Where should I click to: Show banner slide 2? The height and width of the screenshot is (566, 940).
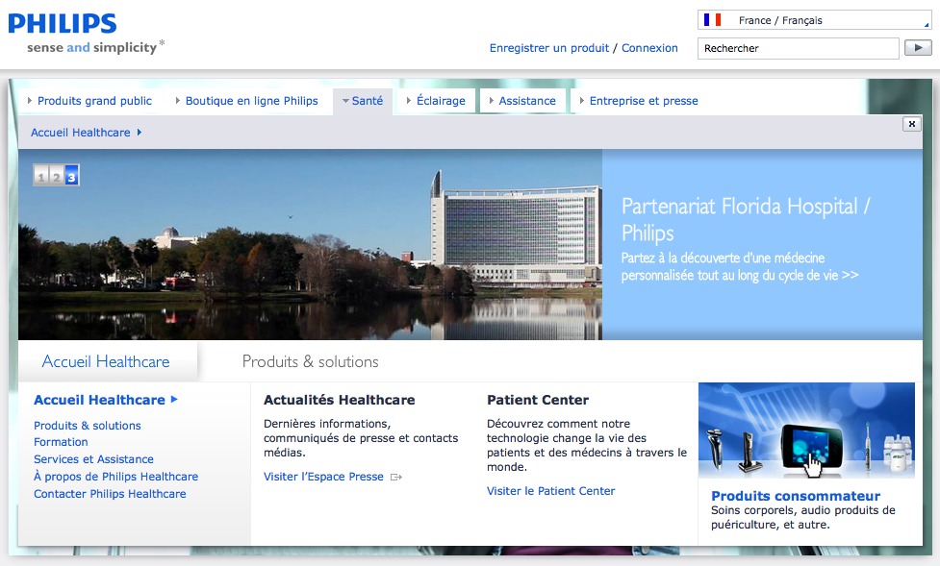tap(57, 176)
